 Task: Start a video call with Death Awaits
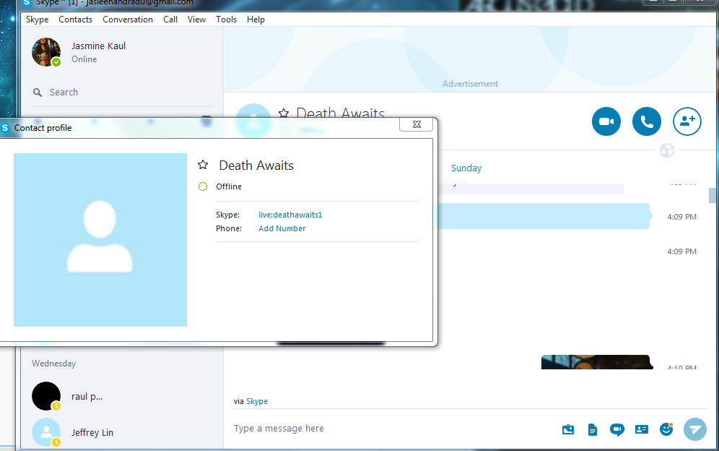click(606, 121)
